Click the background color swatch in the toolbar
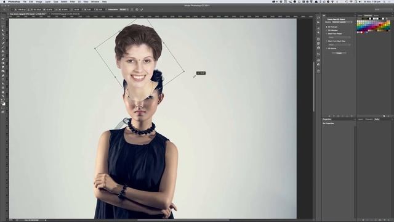The height and width of the screenshot is (222, 394). (x=4, y=104)
